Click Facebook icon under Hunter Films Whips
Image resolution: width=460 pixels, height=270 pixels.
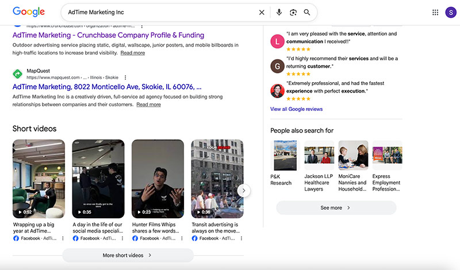coord(135,238)
